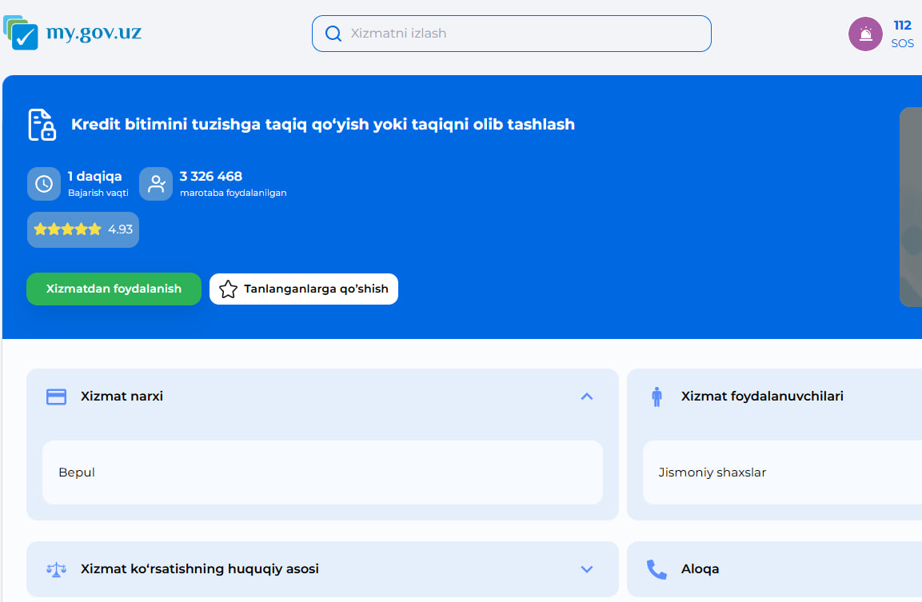922x602 pixels.
Task: Click the my.gov.uz site name link
Action: (x=94, y=33)
